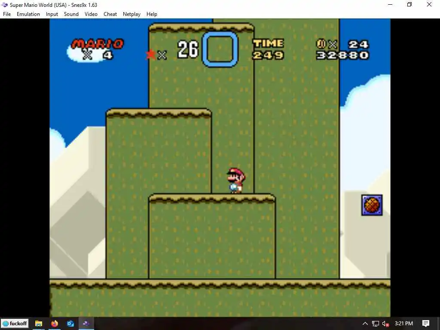The image size is (440, 330).
Task: Open the Sound menu
Action: click(71, 14)
